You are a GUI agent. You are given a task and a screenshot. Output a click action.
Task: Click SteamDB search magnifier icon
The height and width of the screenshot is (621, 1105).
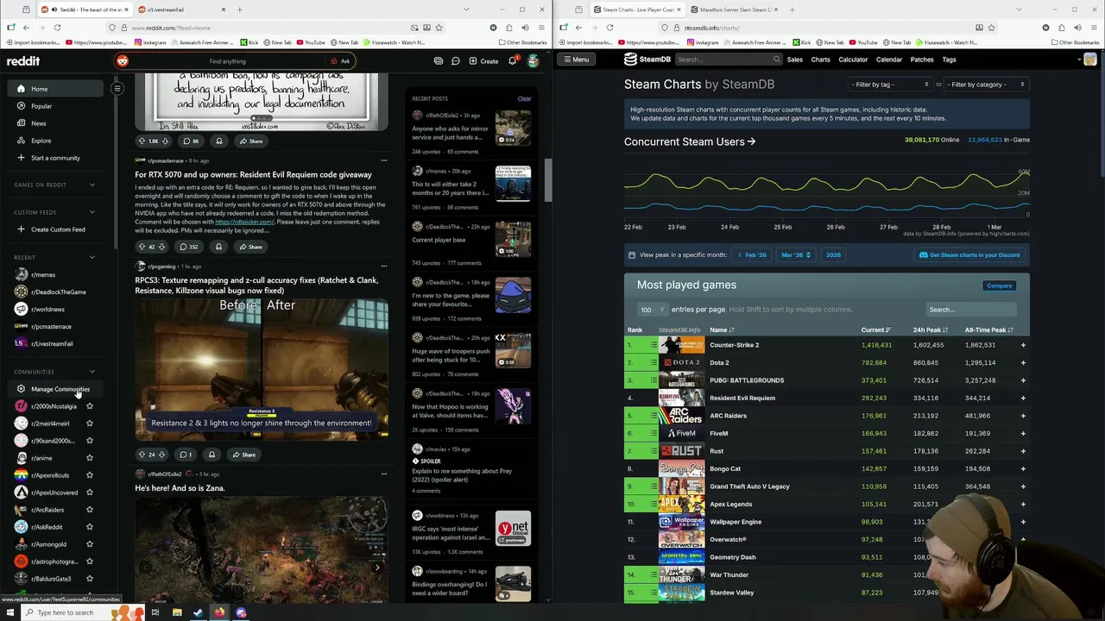(776, 60)
